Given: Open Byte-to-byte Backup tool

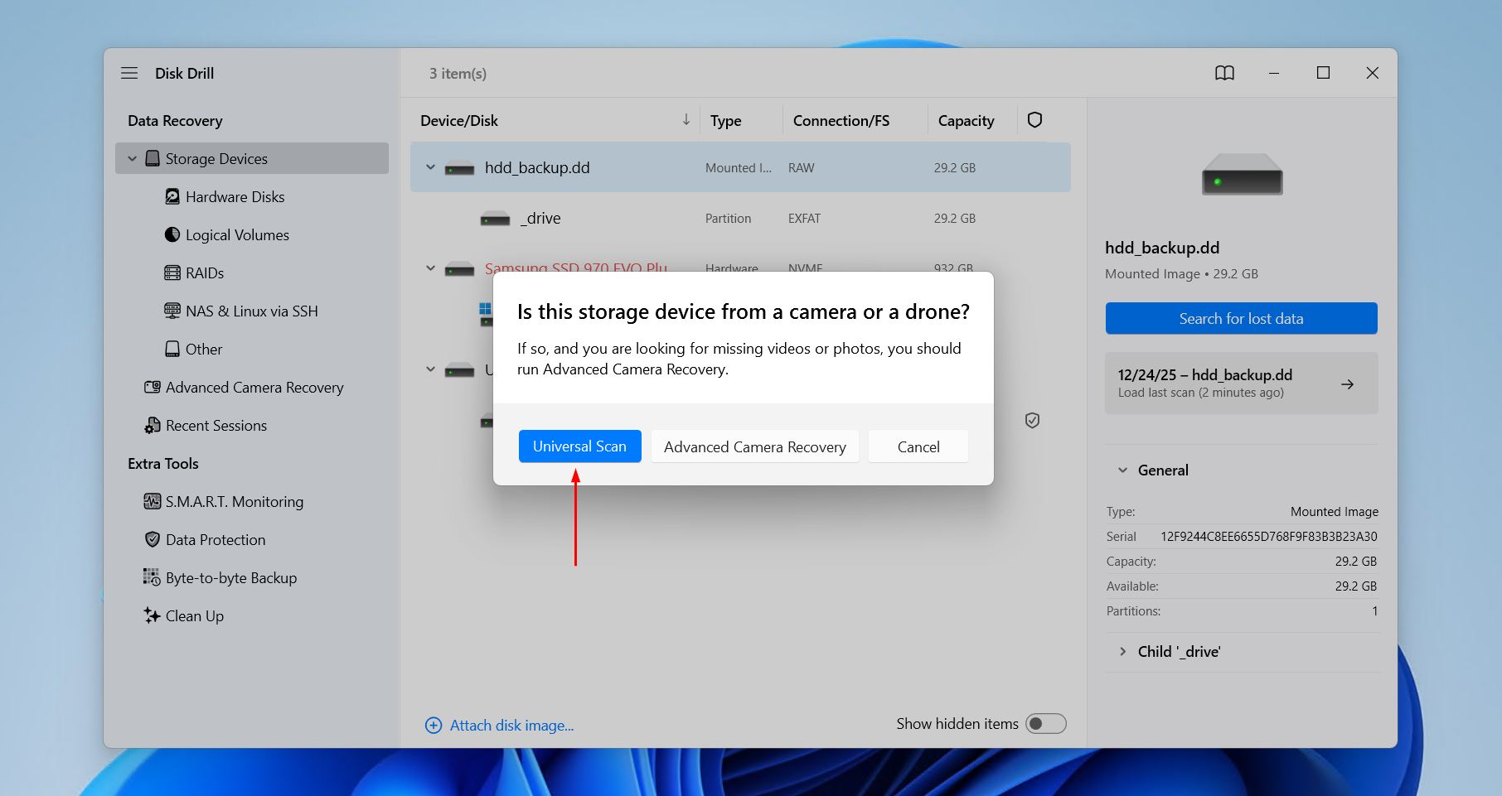Looking at the screenshot, I should (x=230, y=578).
